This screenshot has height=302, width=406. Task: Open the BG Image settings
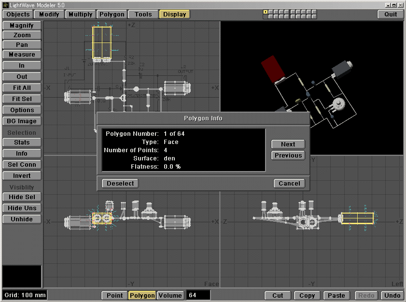click(x=22, y=121)
